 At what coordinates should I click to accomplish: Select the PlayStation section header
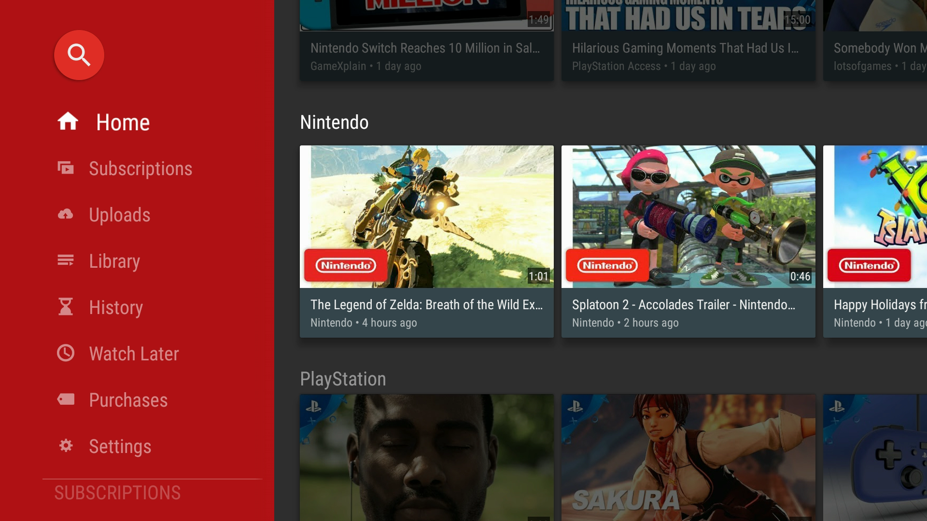pos(342,379)
